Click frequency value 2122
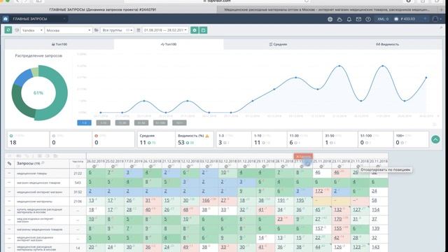This screenshot has width=448, height=252. 78,174
